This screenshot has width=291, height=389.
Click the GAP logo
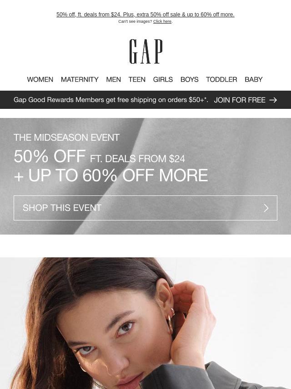[146, 51]
